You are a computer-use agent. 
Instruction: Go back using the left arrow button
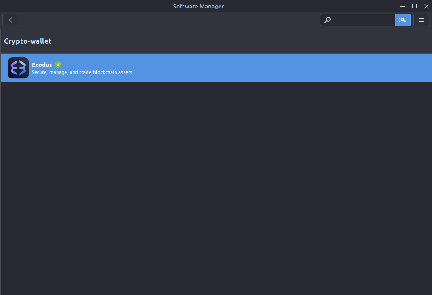coord(10,20)
